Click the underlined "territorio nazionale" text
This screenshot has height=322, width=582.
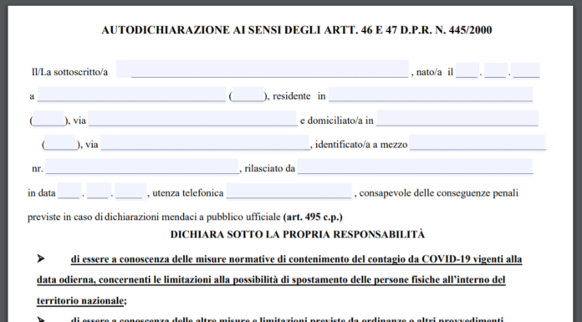pos(79,300)
